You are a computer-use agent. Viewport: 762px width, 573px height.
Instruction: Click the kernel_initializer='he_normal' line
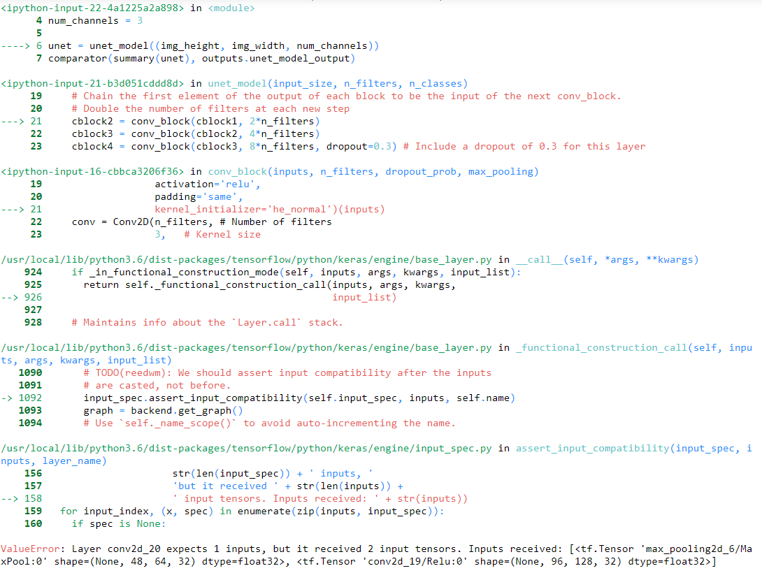(270, 210)
